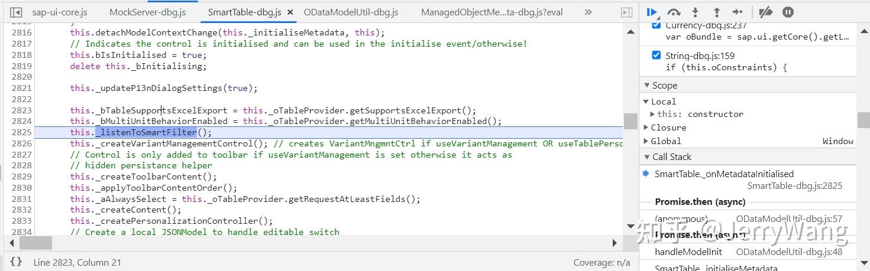This screenshot has height=271, width=870.
Task: Select the SmartTable-dbg.js tab
Action: point(244,12)
